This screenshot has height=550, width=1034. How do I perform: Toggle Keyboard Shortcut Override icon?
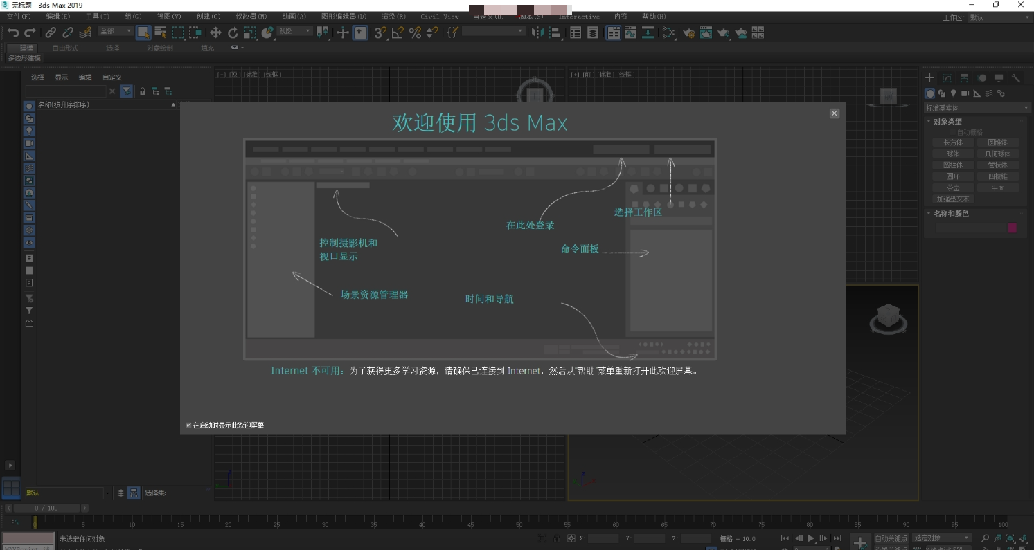point(360,33)
